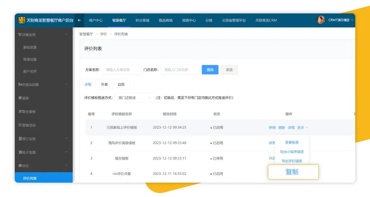The image size is (370, 197).
Task: Open 按门店推送 dropdown
Action: pos(134,98)
